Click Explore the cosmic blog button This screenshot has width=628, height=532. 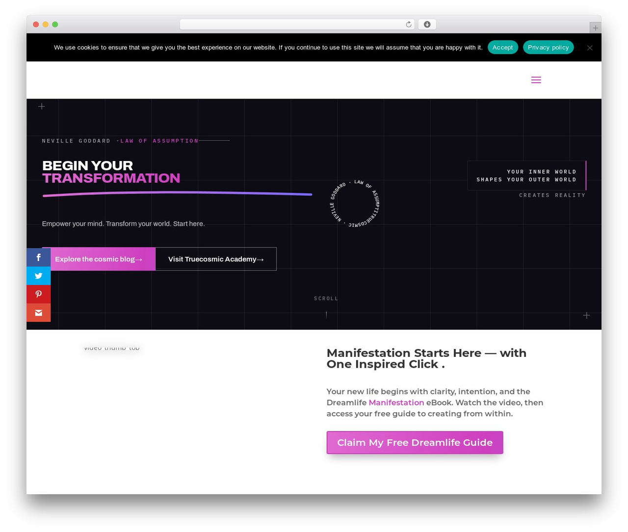pos(99,259)
